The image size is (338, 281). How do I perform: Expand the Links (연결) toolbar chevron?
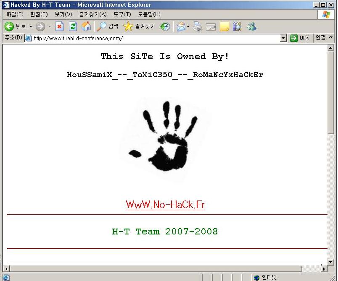pyautogui.click(x=331, y=38)
